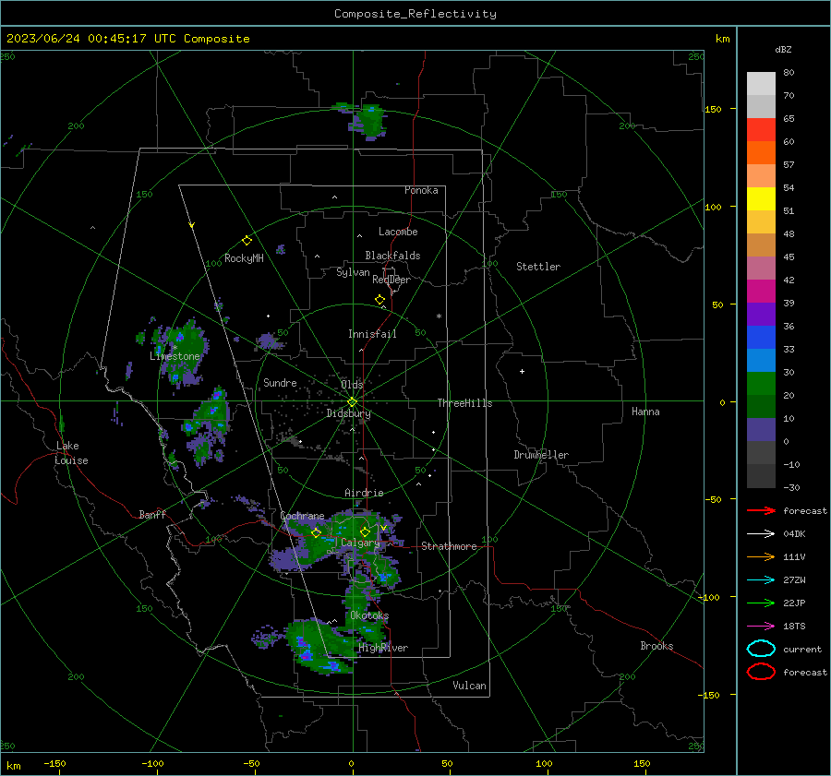This screenshot has width=831, height=776.
Task: Select the yellow 51-54 dBZ swatch
Action: [x=761, y=199]
